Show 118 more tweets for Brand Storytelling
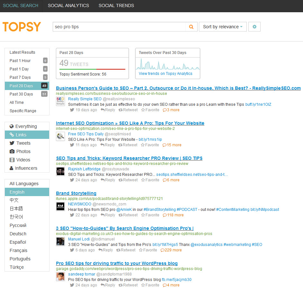 pyautogui.click(x=173, y=215)
